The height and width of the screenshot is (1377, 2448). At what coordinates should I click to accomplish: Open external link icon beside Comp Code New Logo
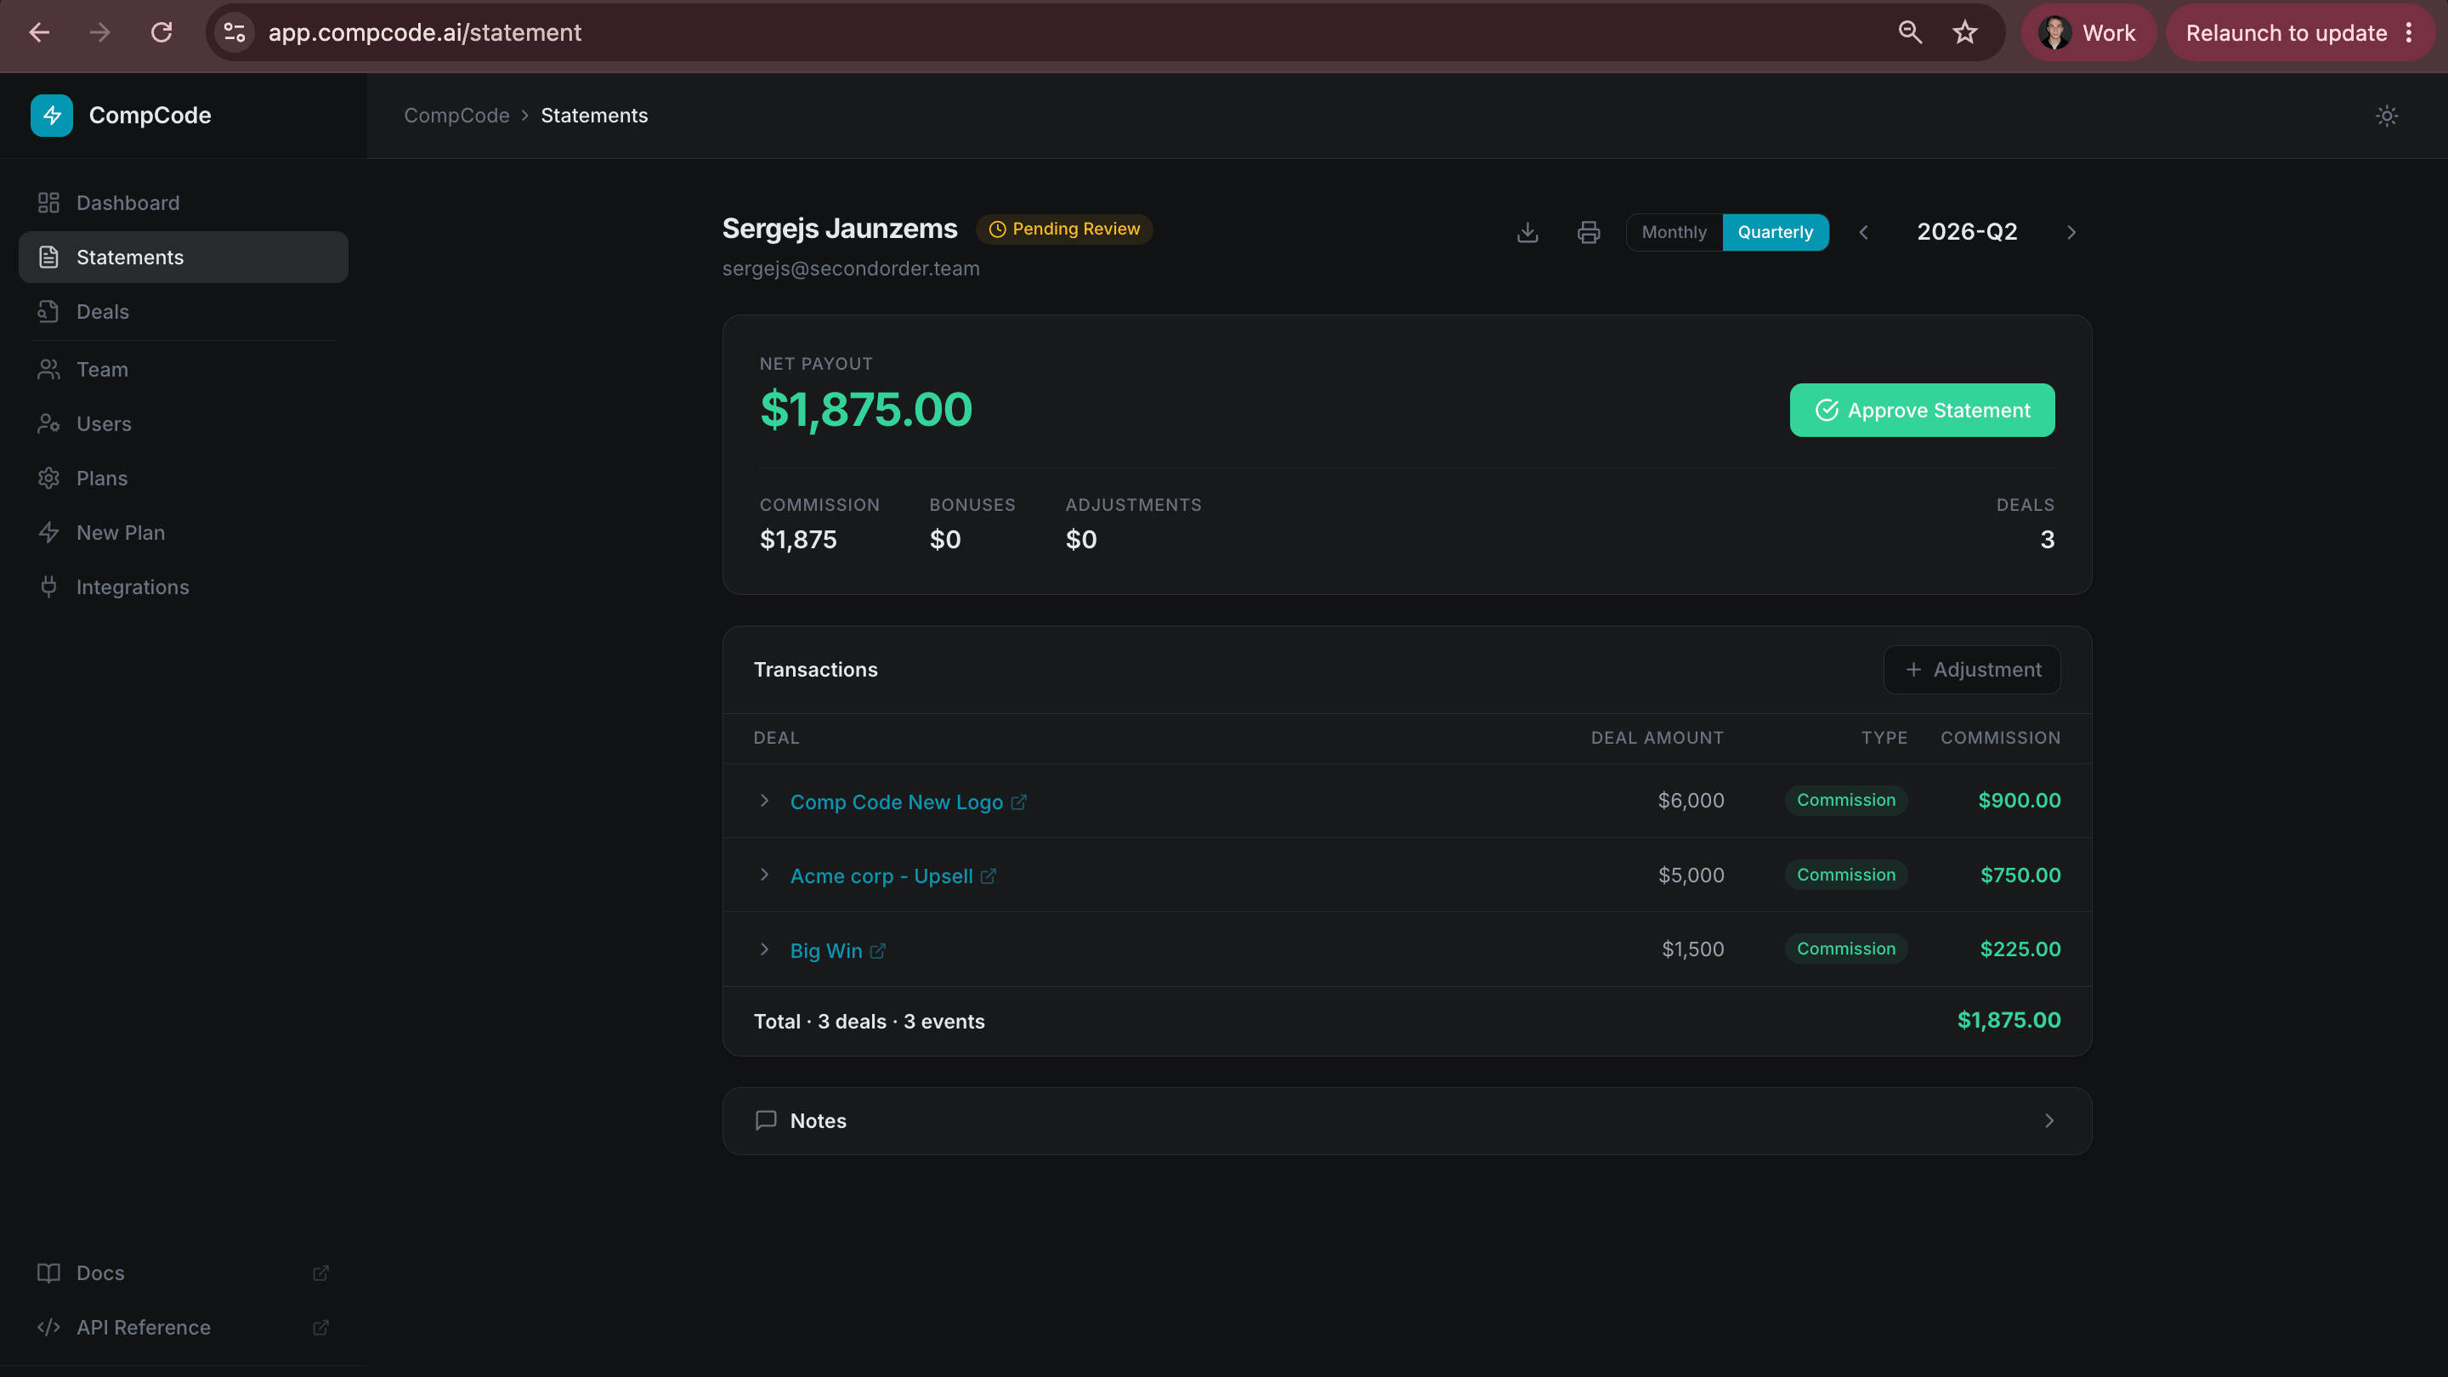pyautogui.click(x=1019, y=802)
